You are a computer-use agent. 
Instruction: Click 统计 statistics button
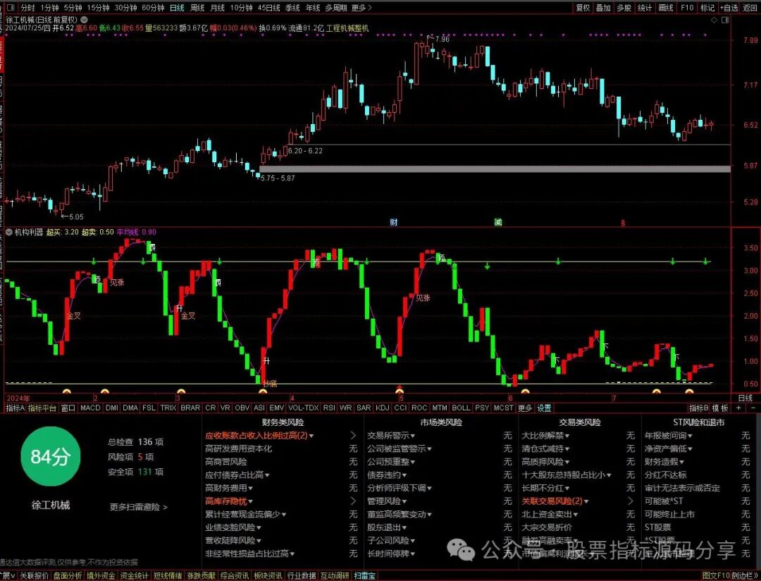click(645, 8)
